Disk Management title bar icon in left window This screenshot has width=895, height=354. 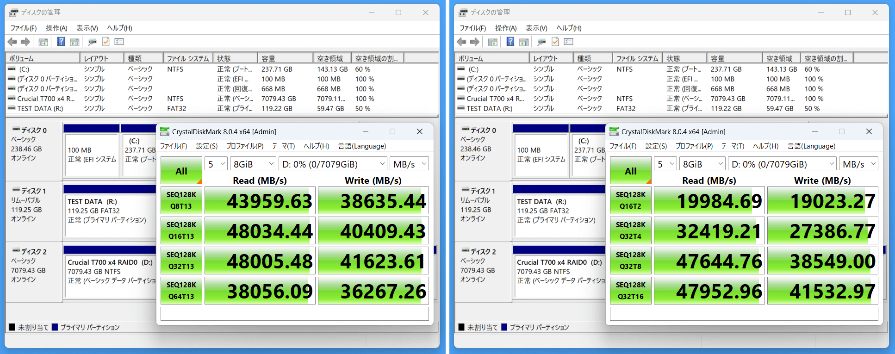pyautogui.click(x=14, y=12)
